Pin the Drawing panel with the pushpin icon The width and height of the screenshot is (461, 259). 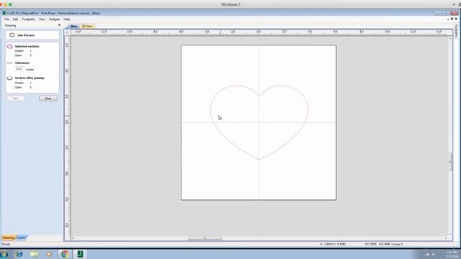(x=59, y=25)
